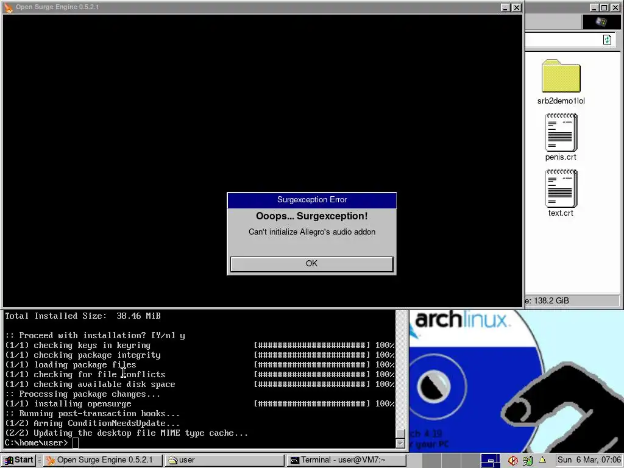Click the '138.2 GiB' status bar text
The width and height of the screenshot is (624, 468).
pyautogui.click(x=551, y=301)
